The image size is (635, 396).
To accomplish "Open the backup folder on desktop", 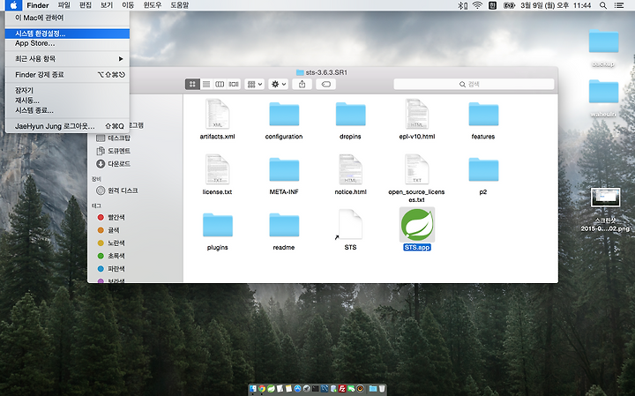I will pos(603,41).
